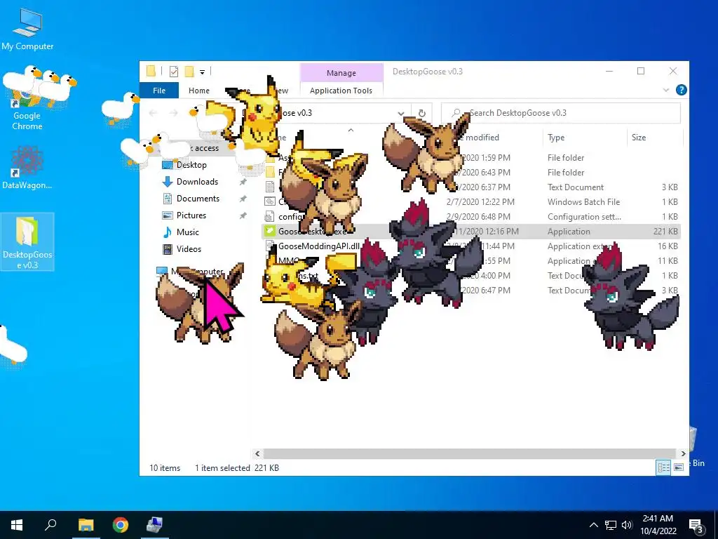Click the pin icon beside Pictures

point(243,215)
